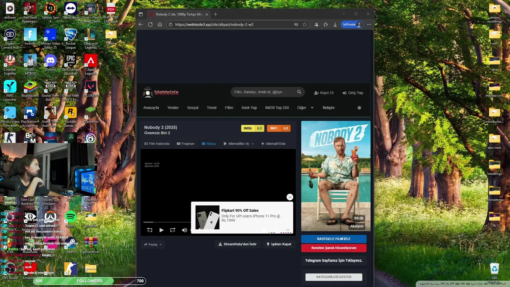This screenshot has width=510, height=287.
Task: Open the Paylaş share dropdown
Action: [x=153, y=244]
